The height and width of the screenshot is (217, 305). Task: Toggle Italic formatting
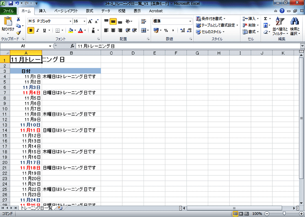point(38,31)
